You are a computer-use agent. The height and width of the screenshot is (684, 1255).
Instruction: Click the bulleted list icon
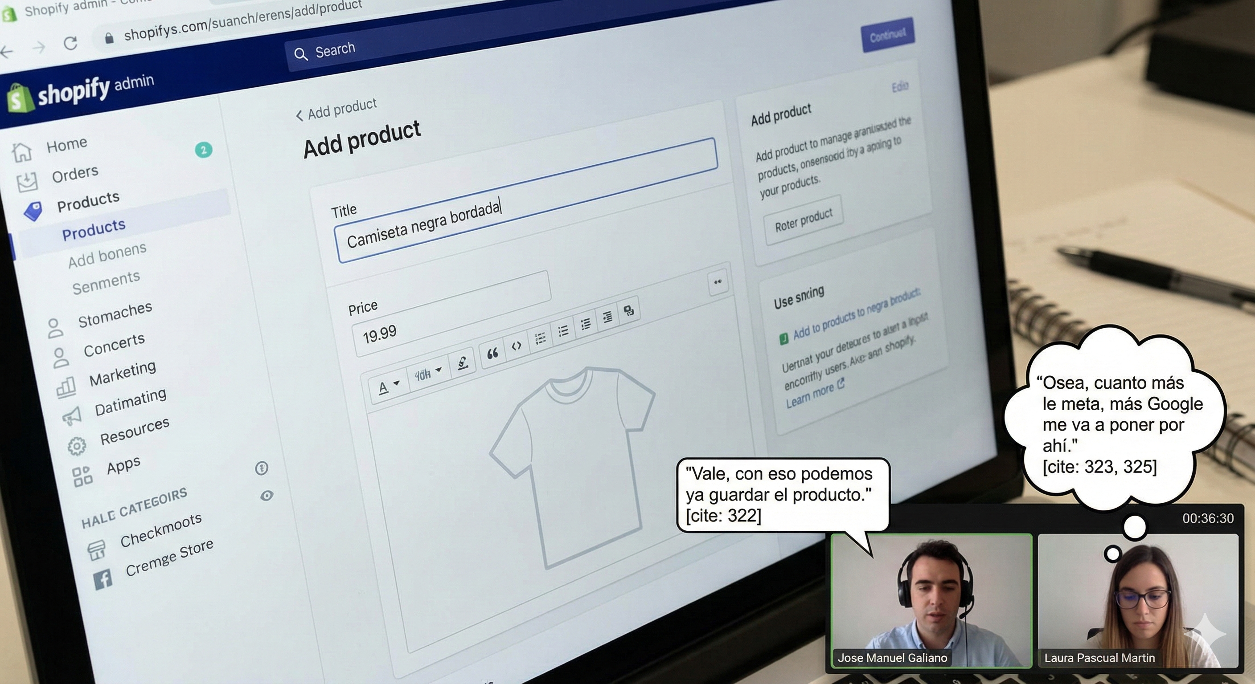pos(563,330)
